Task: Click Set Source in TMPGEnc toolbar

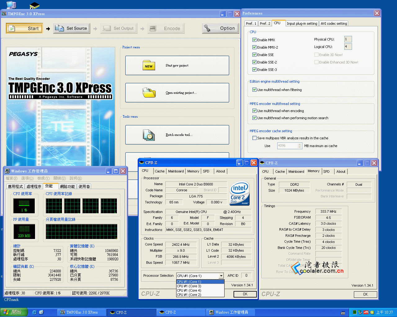Action: click(x=72, y=28)
